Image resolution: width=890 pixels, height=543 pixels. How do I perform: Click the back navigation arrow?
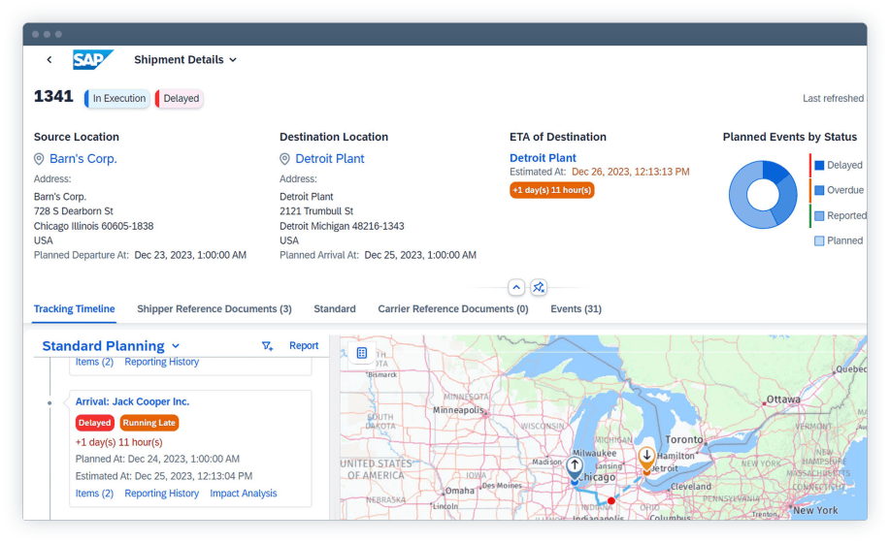49,59
